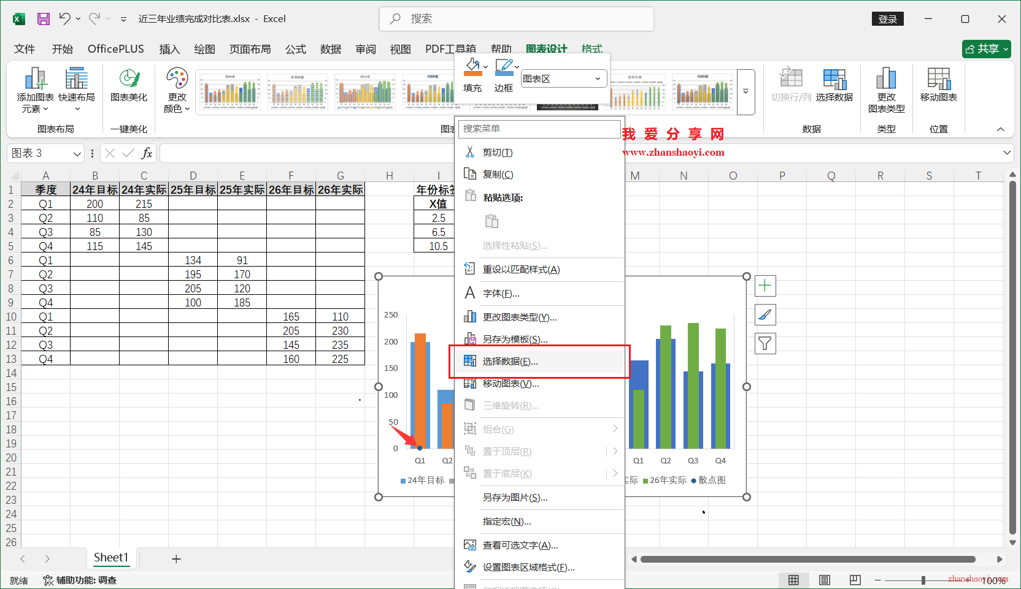Click the zoom slider handle
Viewport: 1021px width, 589px height.
click(x=923, y=580)
